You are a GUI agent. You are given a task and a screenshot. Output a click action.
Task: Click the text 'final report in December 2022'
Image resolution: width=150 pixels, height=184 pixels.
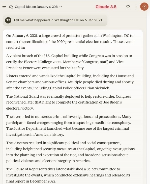click(x=31, y=181)
